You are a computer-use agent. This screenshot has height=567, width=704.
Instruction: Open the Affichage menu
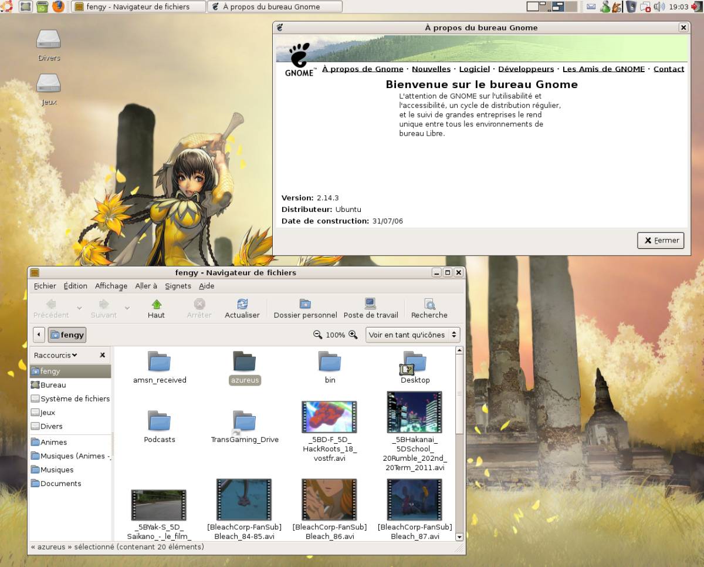(111, 286)
